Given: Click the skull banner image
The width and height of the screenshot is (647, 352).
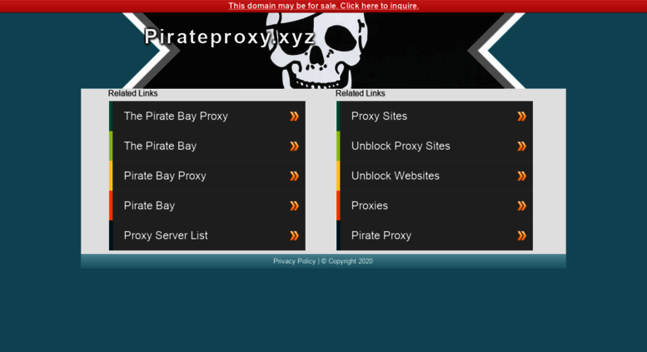Looking at the screenshot, I should [323, 51].
